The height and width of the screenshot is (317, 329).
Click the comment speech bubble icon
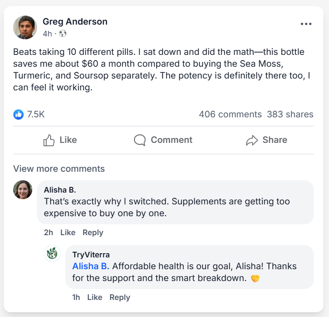click(140, 140)
